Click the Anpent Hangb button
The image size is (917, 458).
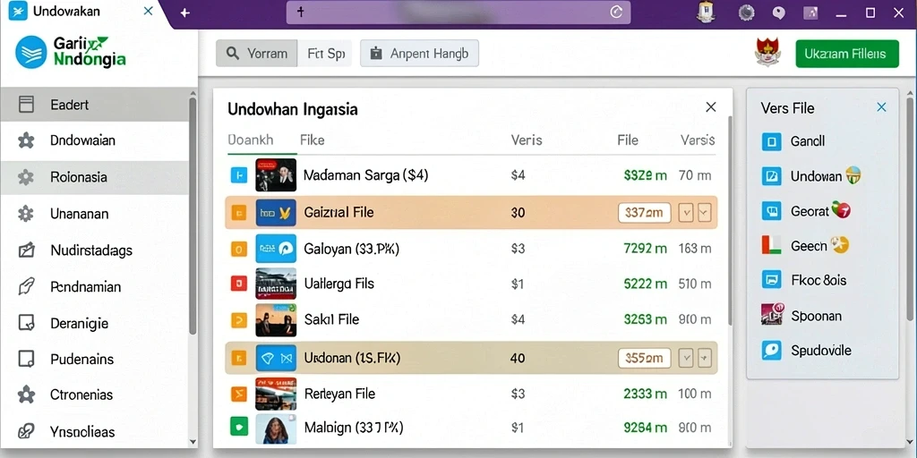pos(419,53)
